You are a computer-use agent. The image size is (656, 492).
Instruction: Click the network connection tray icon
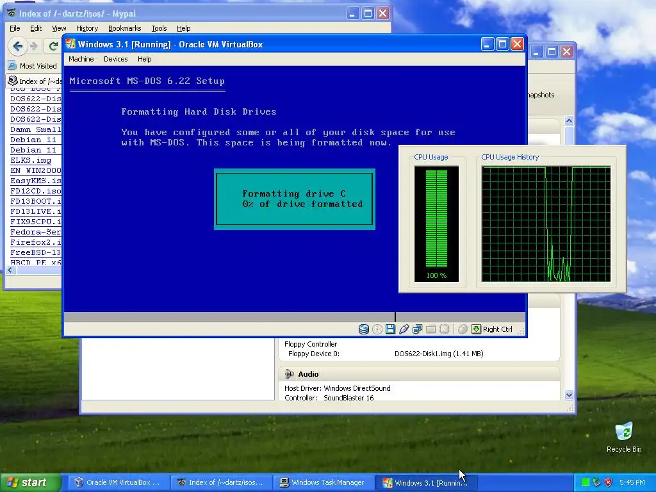click(597, 482)
